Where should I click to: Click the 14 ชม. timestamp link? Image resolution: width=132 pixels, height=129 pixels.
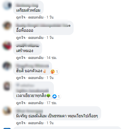click(52, 58)
